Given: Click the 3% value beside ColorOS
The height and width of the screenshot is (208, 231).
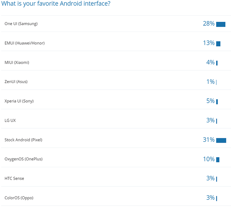Looking at the screenshot, I should click(210, 198).
